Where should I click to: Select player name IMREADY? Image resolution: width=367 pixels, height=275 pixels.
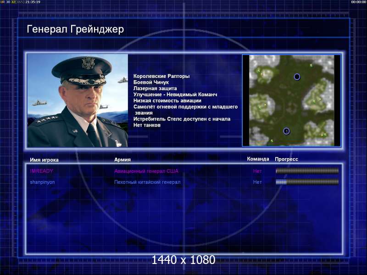tap(41, 171)
